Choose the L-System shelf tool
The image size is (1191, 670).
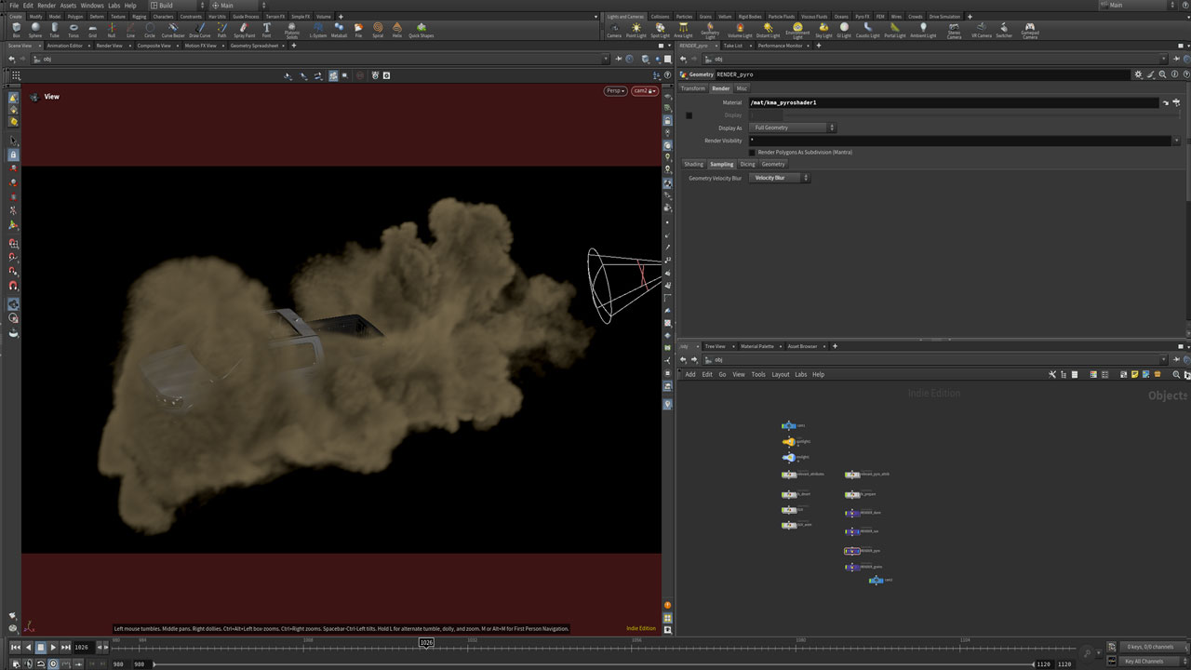point(317,30)
